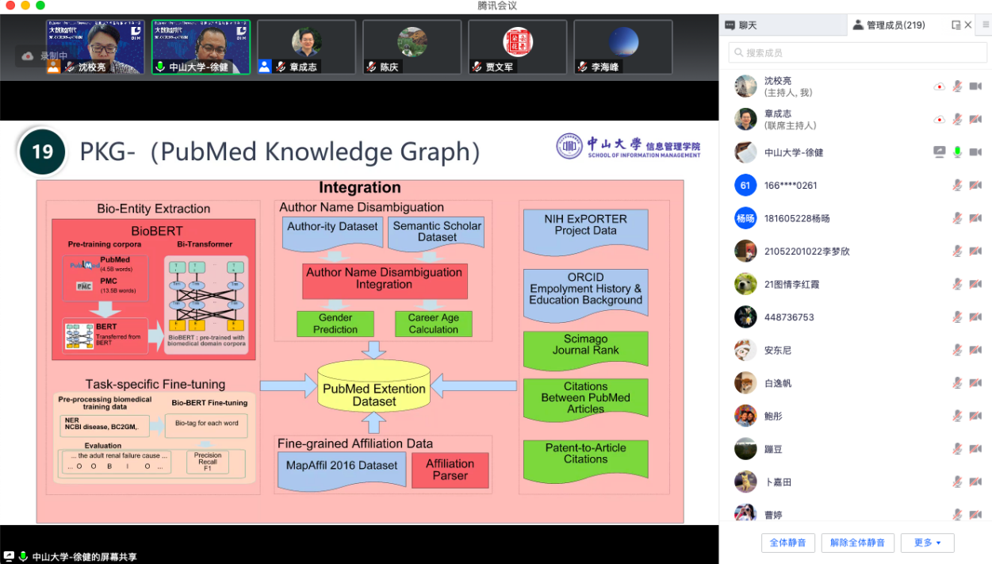This screenshot has height=564, width=992.
Task: Click camera icon for 21图情李红霞
Action: (x=975, y=284)
